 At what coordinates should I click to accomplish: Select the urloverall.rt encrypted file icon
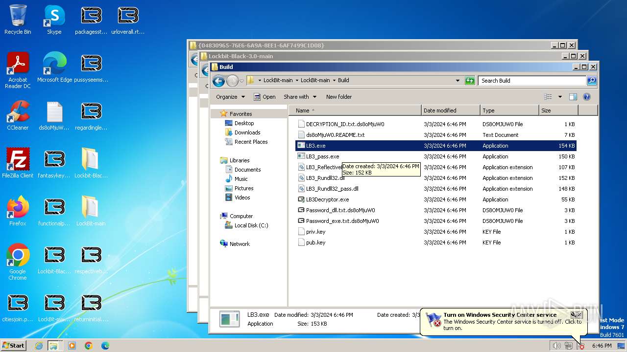click(128, 20)
